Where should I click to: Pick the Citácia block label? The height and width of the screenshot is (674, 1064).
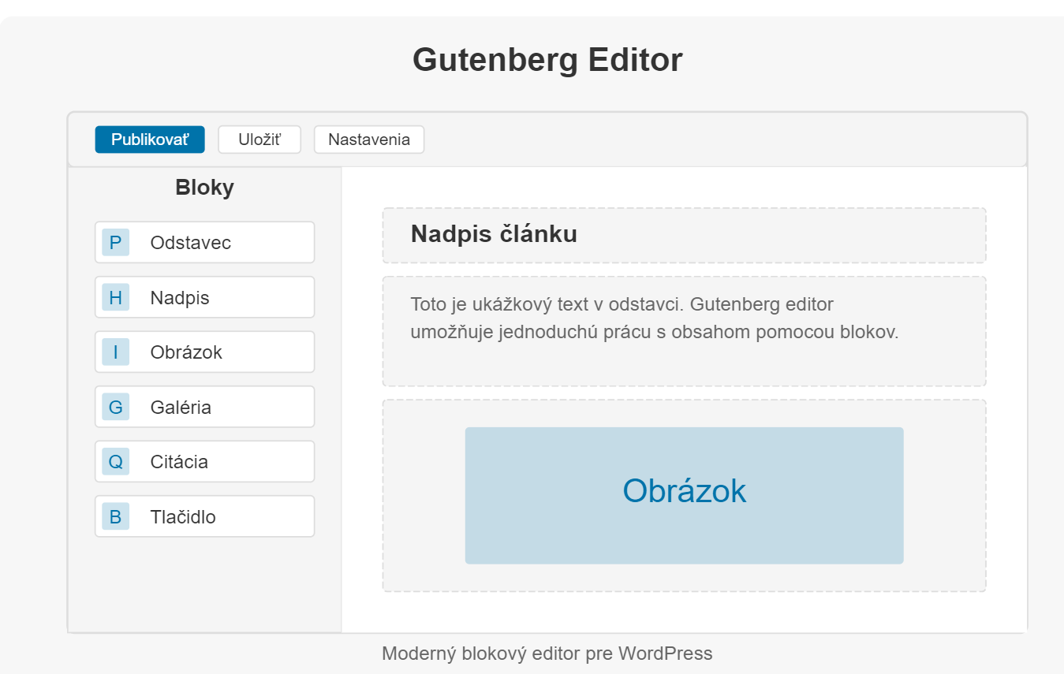(179, 461)
